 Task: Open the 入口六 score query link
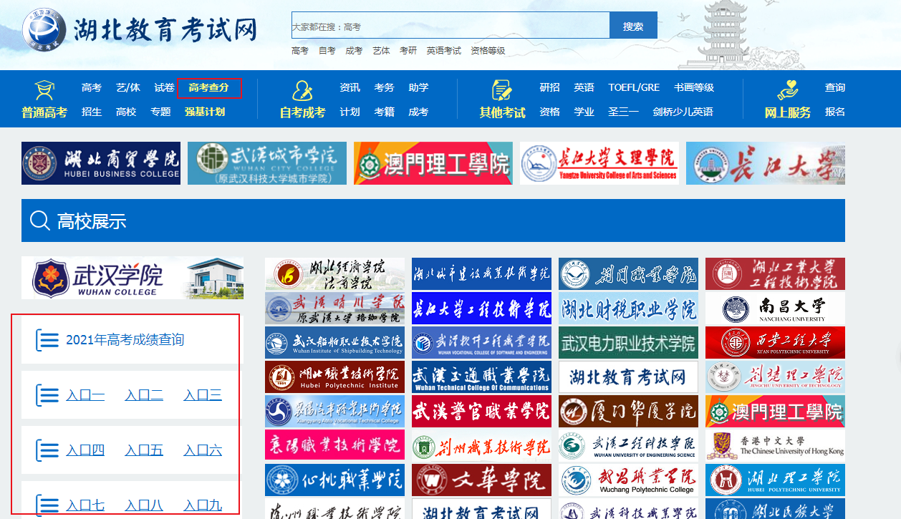pos(203,450)
